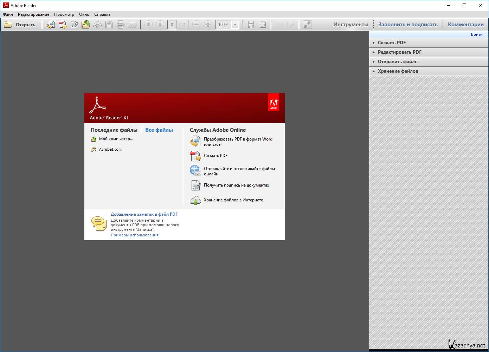
Task: Click the Войти sign-in link
Action: [x=477, y=34]
